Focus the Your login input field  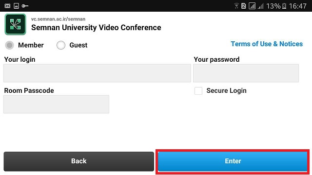pos(97,73)
